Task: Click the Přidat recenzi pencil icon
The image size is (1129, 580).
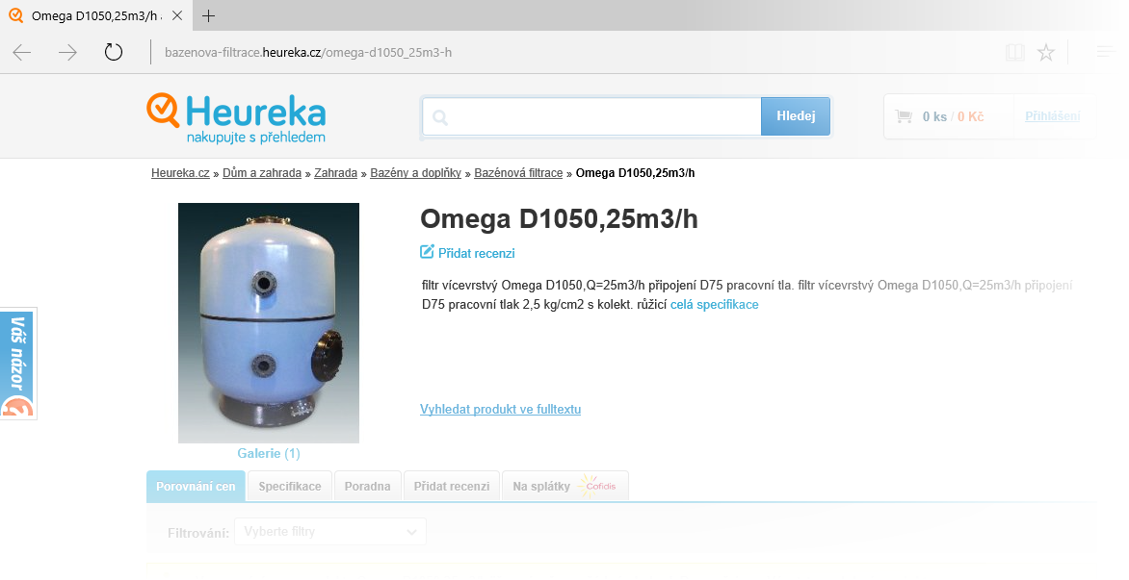Action: coord(427,252)
